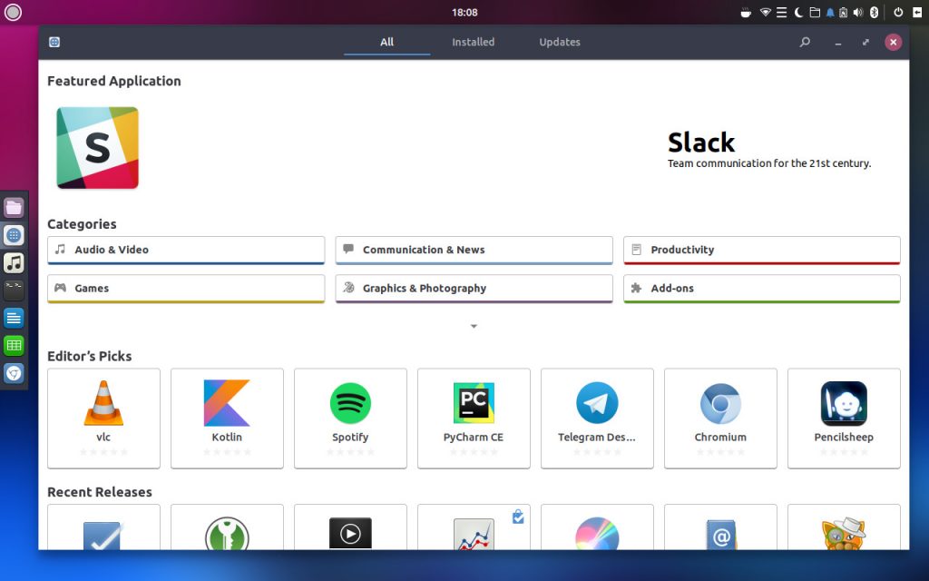Launch the Files folder in the dock
The width and height of the screenshot is (929, 581).
(14, 208)
